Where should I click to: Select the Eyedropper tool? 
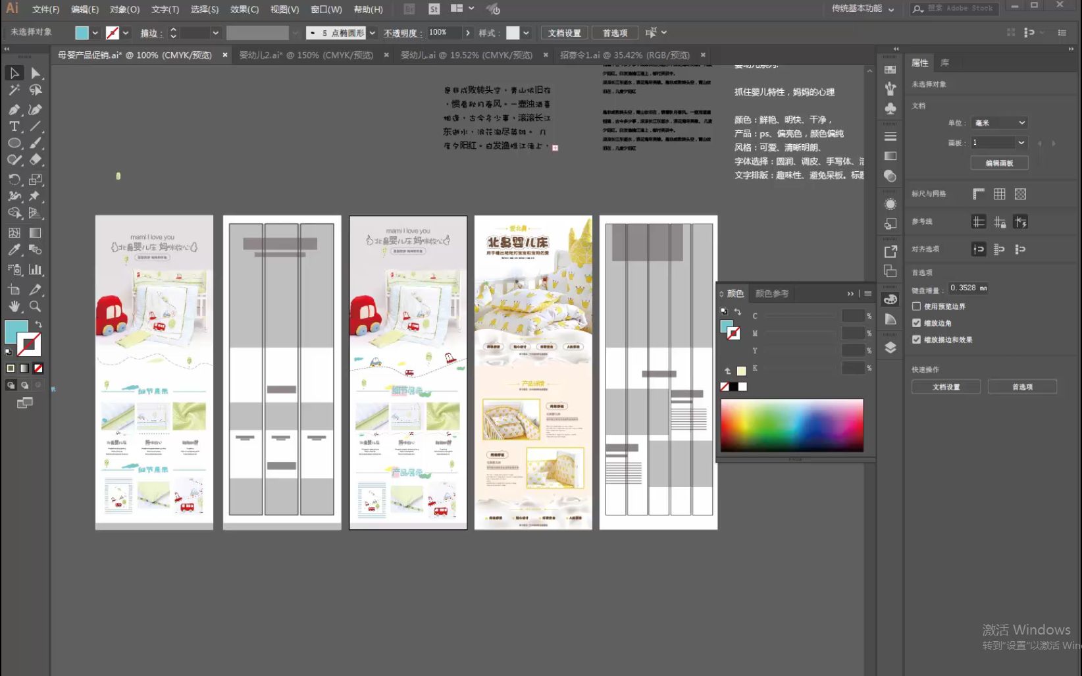(x=14, y=250)
